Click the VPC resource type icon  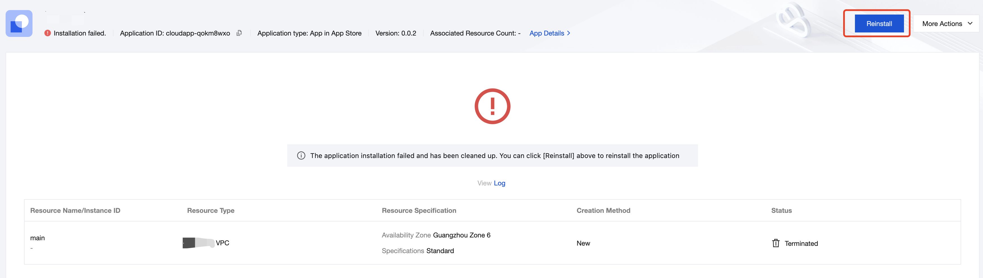[x=198, y=243]
